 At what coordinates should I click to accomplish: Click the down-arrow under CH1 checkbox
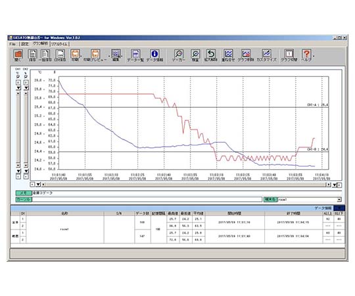(x=18, y=87)
